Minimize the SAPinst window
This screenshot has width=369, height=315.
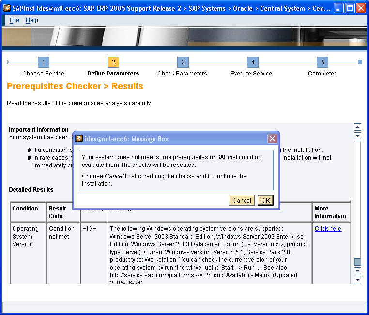(338, 8)
